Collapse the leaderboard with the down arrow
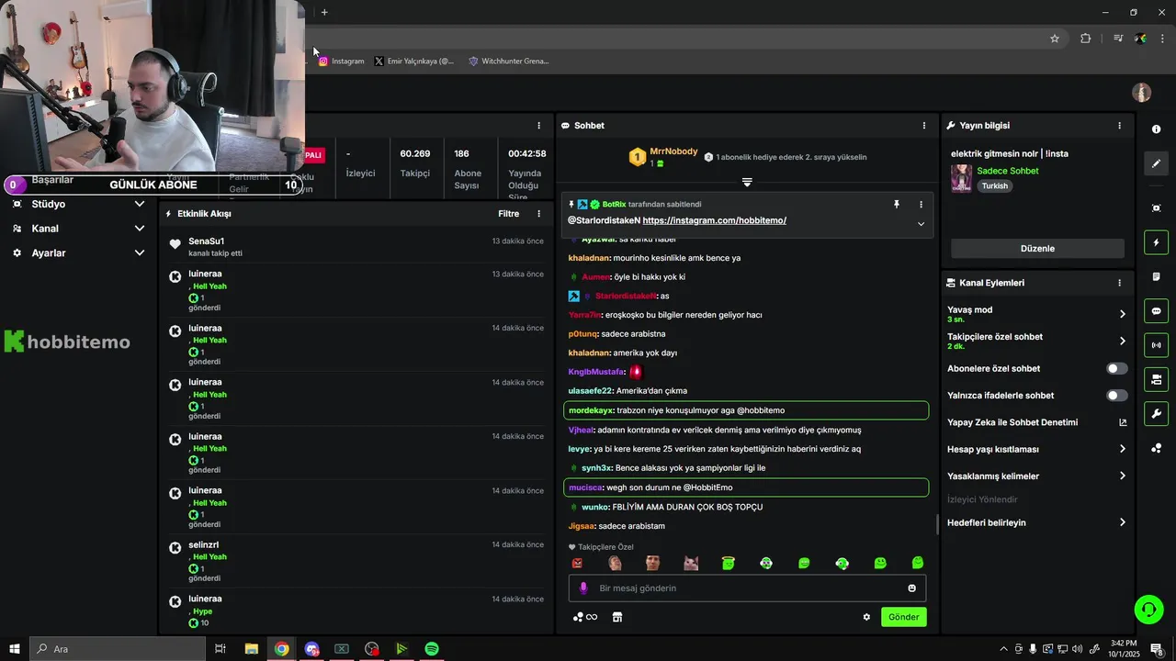This screenshot has height=661, width=1176. [x=747, y=183]
